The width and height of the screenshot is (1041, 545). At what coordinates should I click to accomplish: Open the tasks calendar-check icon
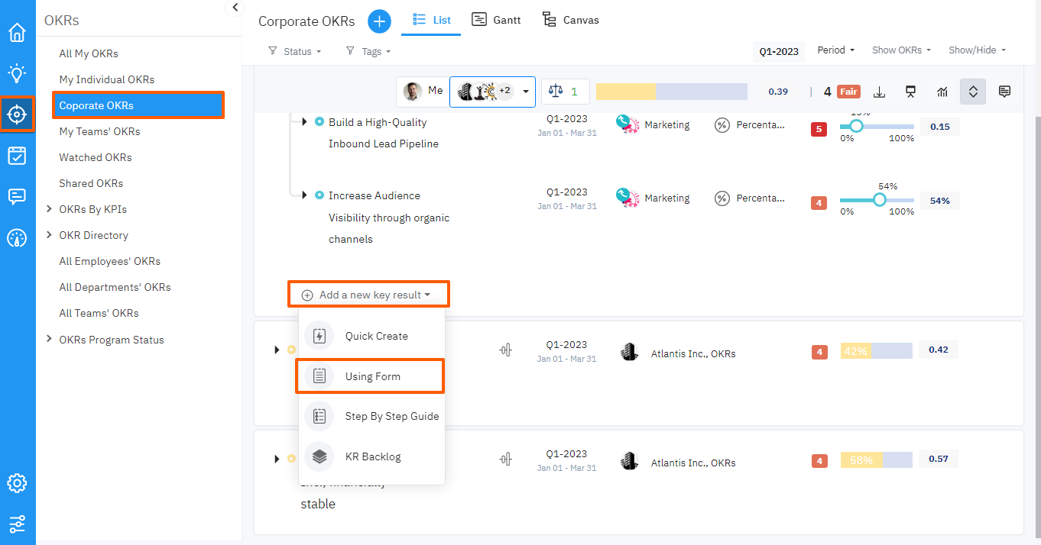pyautogui.click(x=17, y=156)
